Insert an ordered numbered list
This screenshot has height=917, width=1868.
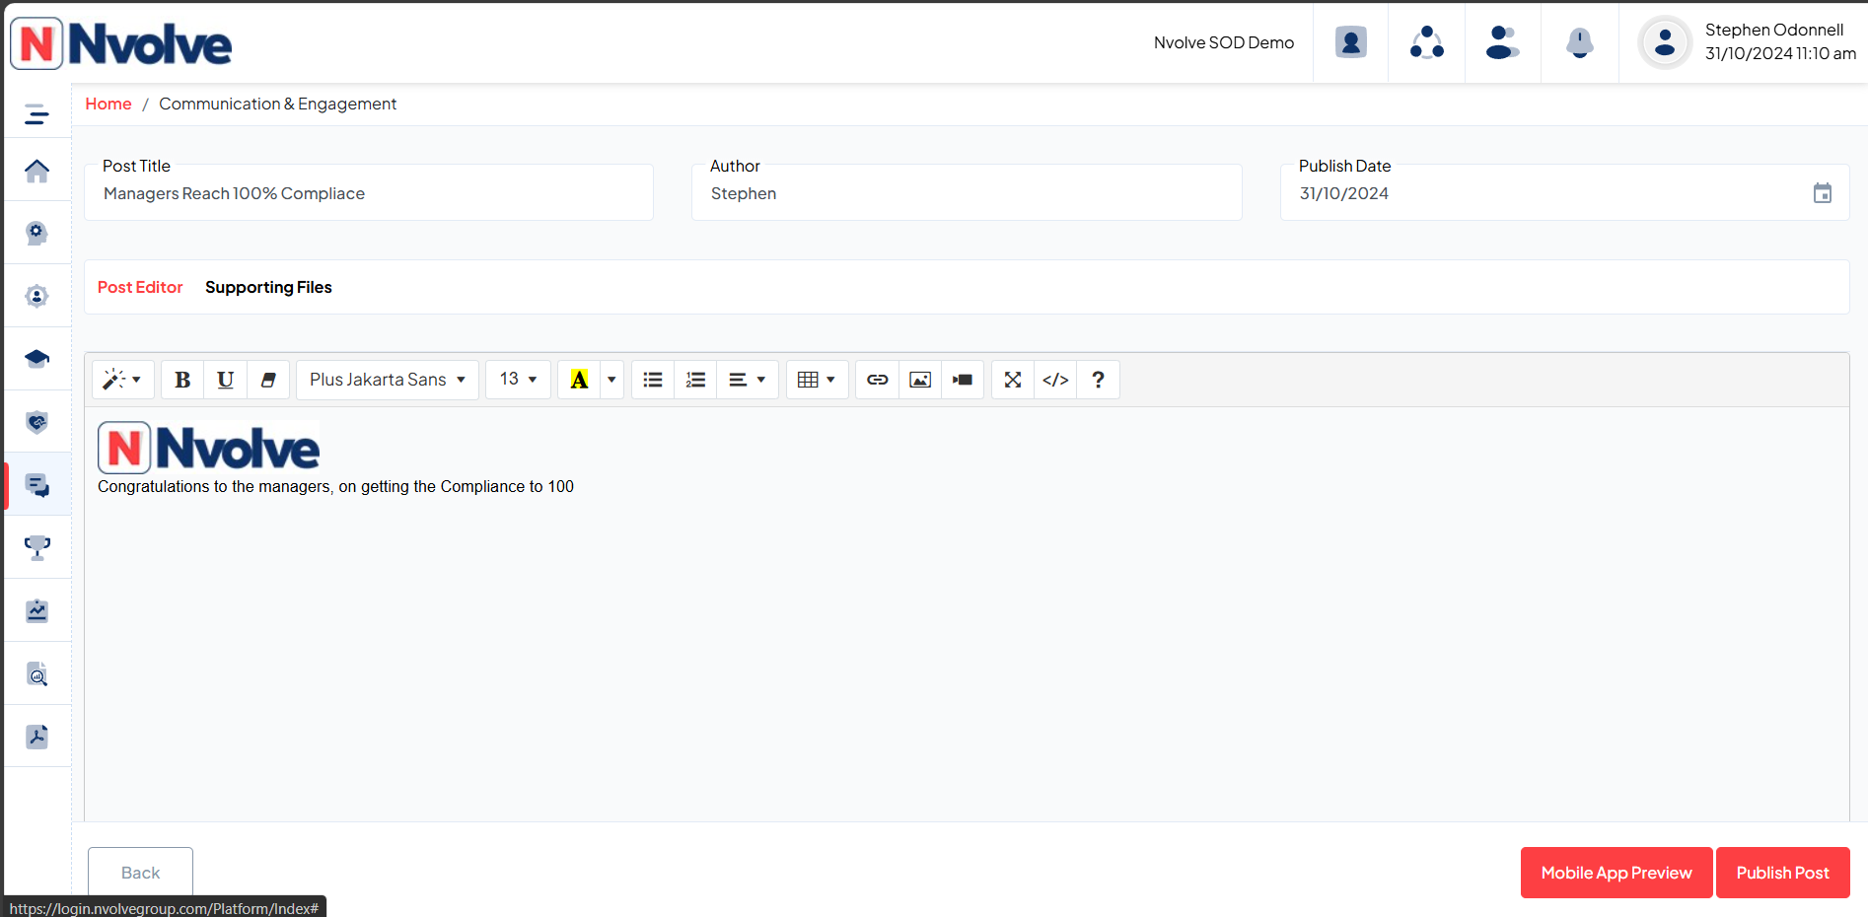695,380
